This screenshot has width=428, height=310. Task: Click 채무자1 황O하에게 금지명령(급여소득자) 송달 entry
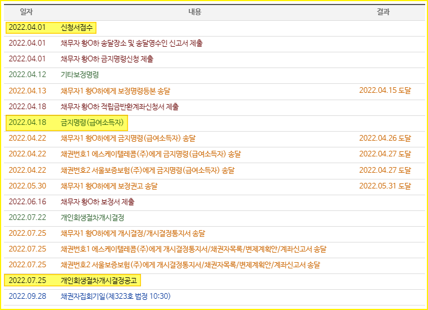tap(128, 138)
